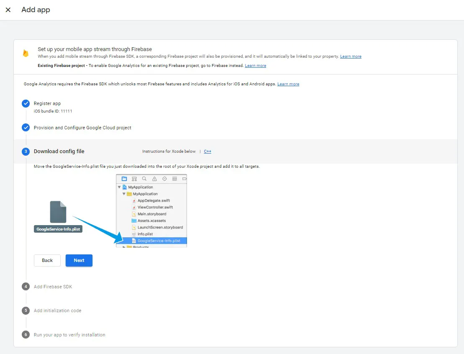Click the Firebase flame logo icon
The height and width of the screenshot is (354, 464).
tap(26, 53)
